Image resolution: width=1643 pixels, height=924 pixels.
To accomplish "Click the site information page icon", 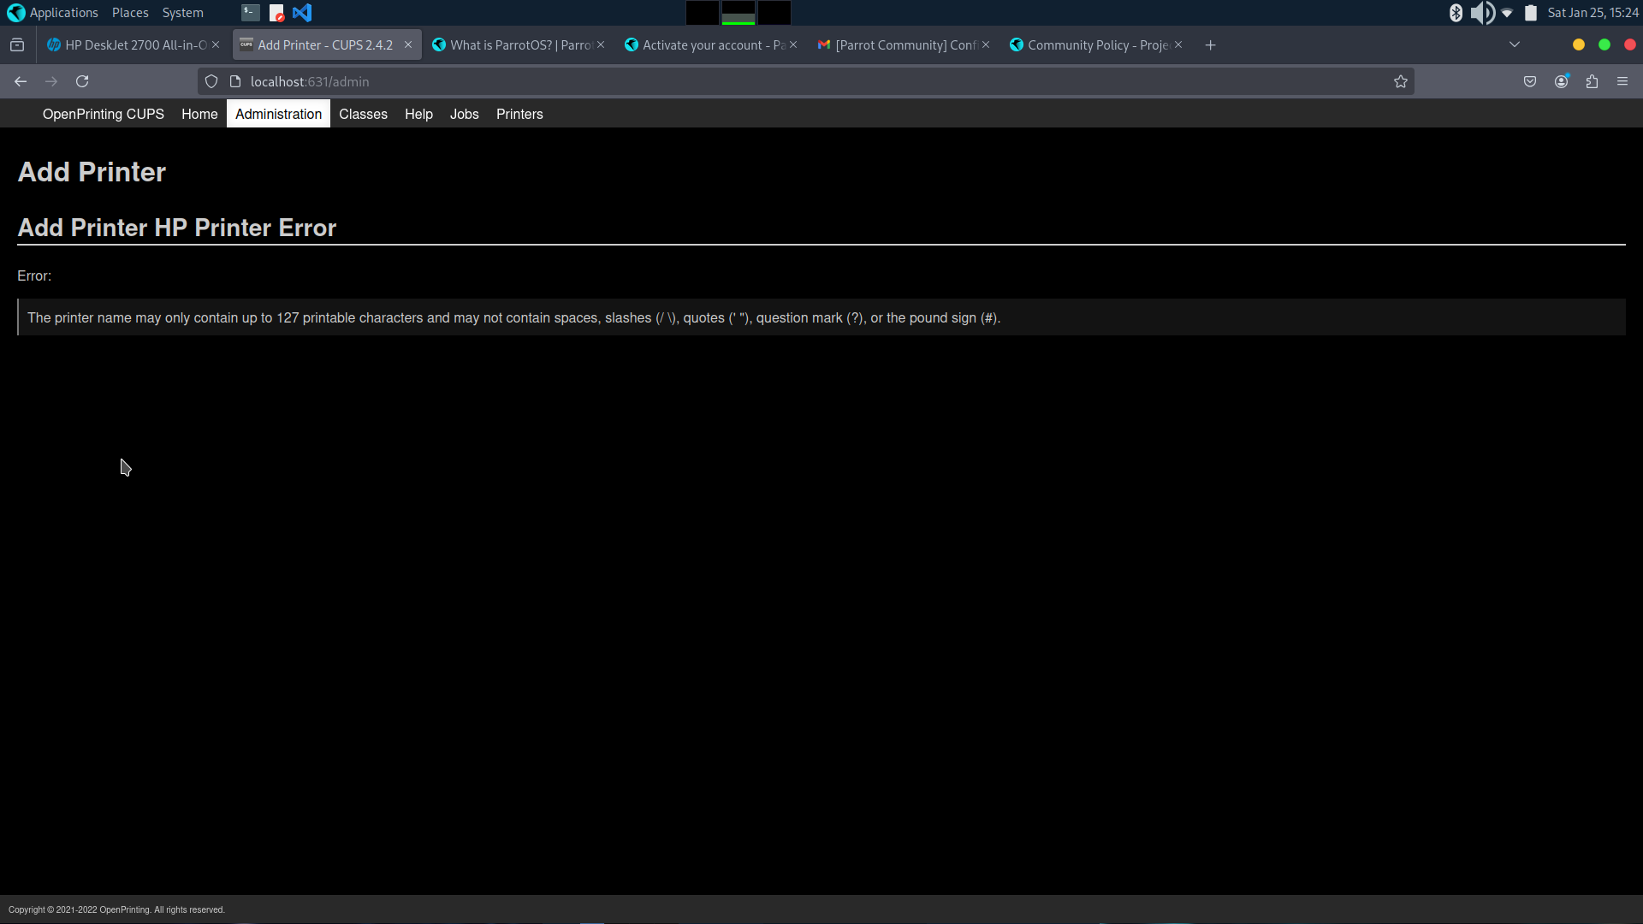I will [x=235, y=82].
